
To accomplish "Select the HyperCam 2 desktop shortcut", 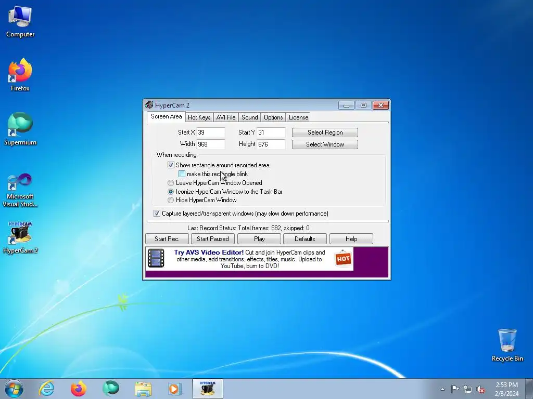I will point(20,237).
